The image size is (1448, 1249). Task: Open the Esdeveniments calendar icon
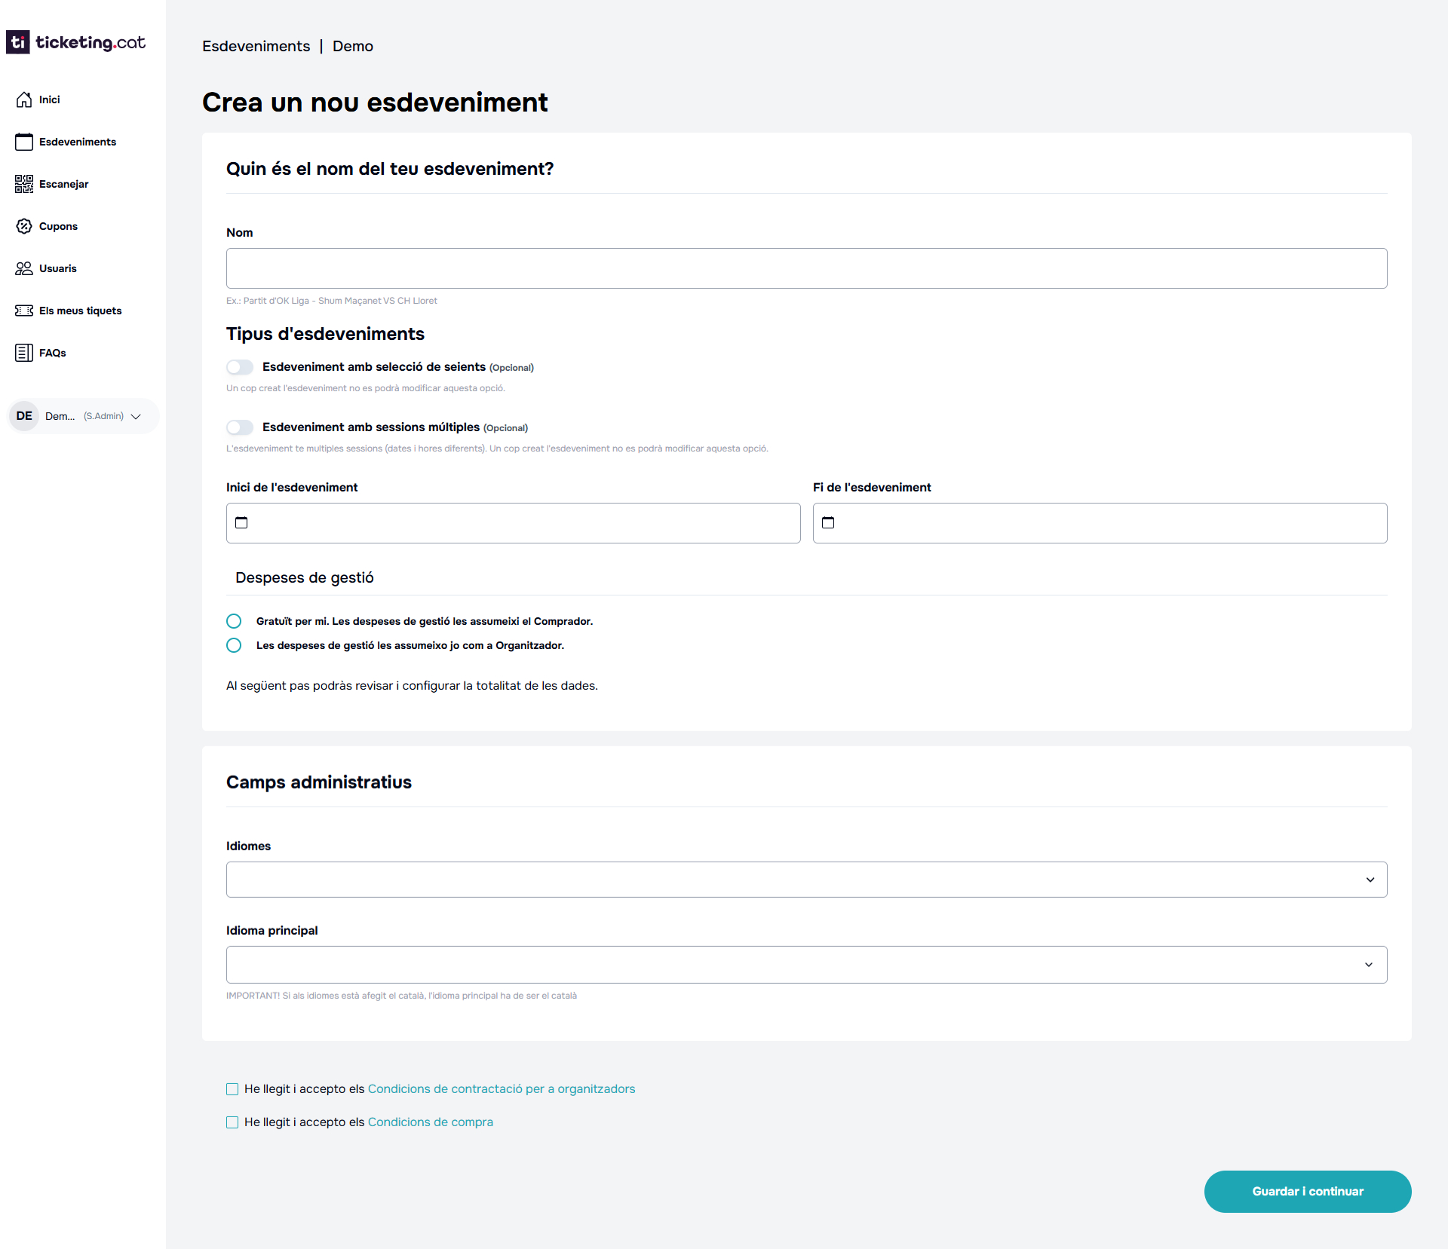pos(24,141)
